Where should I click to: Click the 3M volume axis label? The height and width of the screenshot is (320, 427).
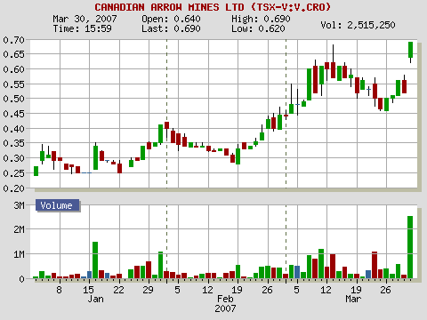click(x=20, y=205)
